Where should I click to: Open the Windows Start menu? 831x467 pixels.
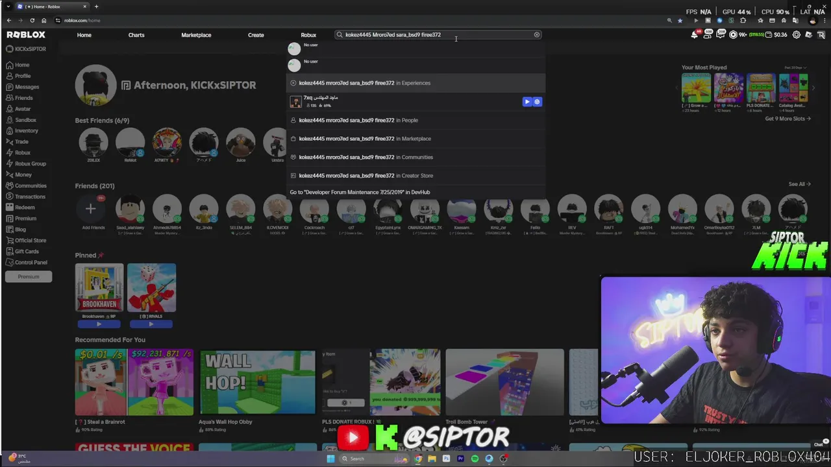[x=330, y=459]
